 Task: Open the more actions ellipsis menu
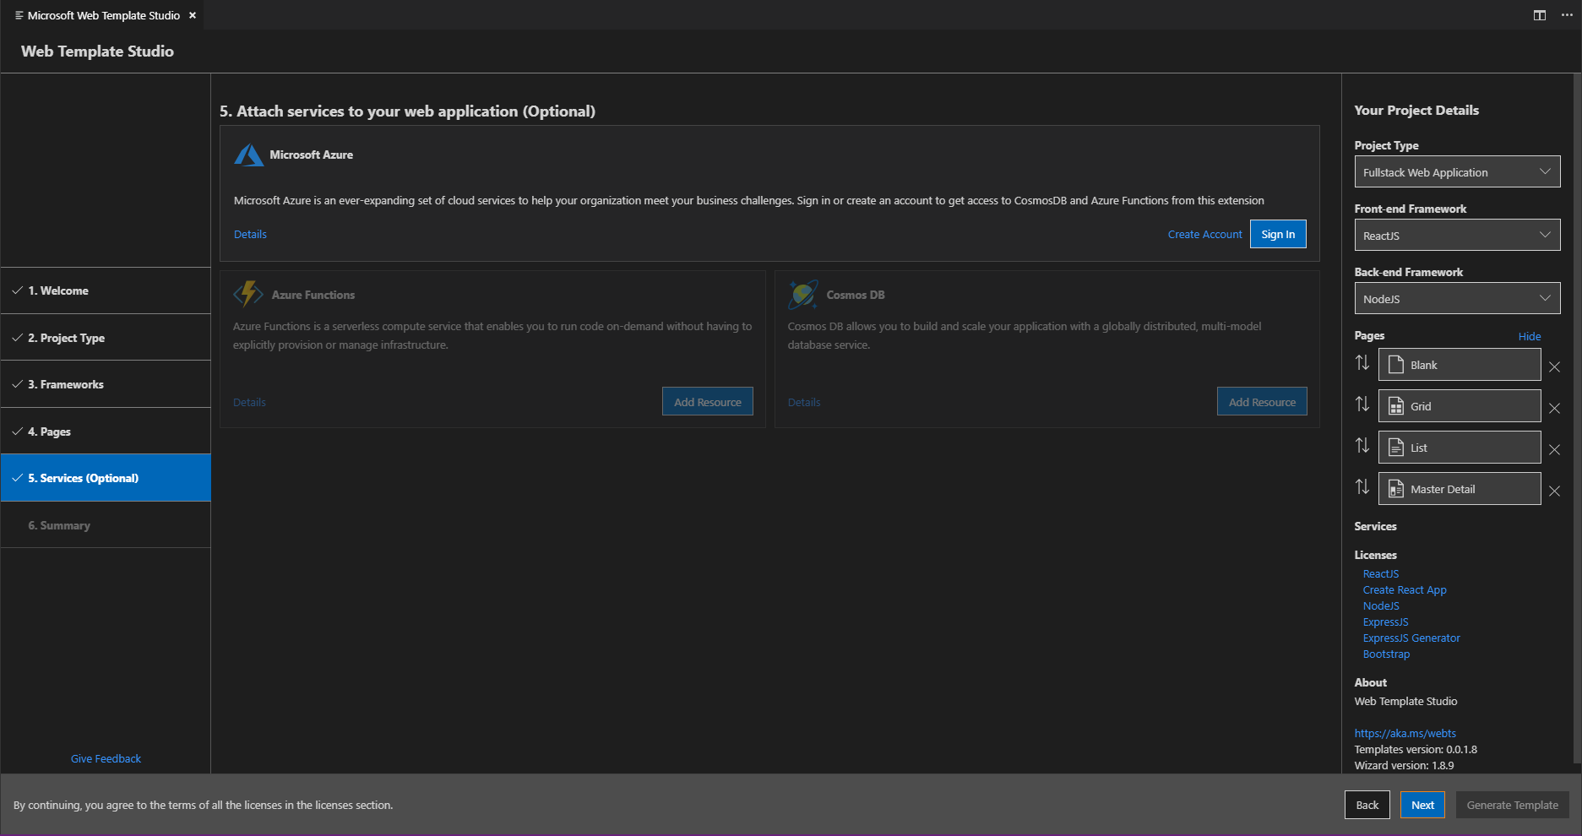click(1567, 15)
